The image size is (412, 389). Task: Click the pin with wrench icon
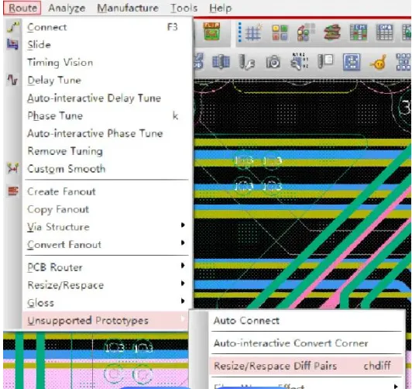click(x=247, y=63)
